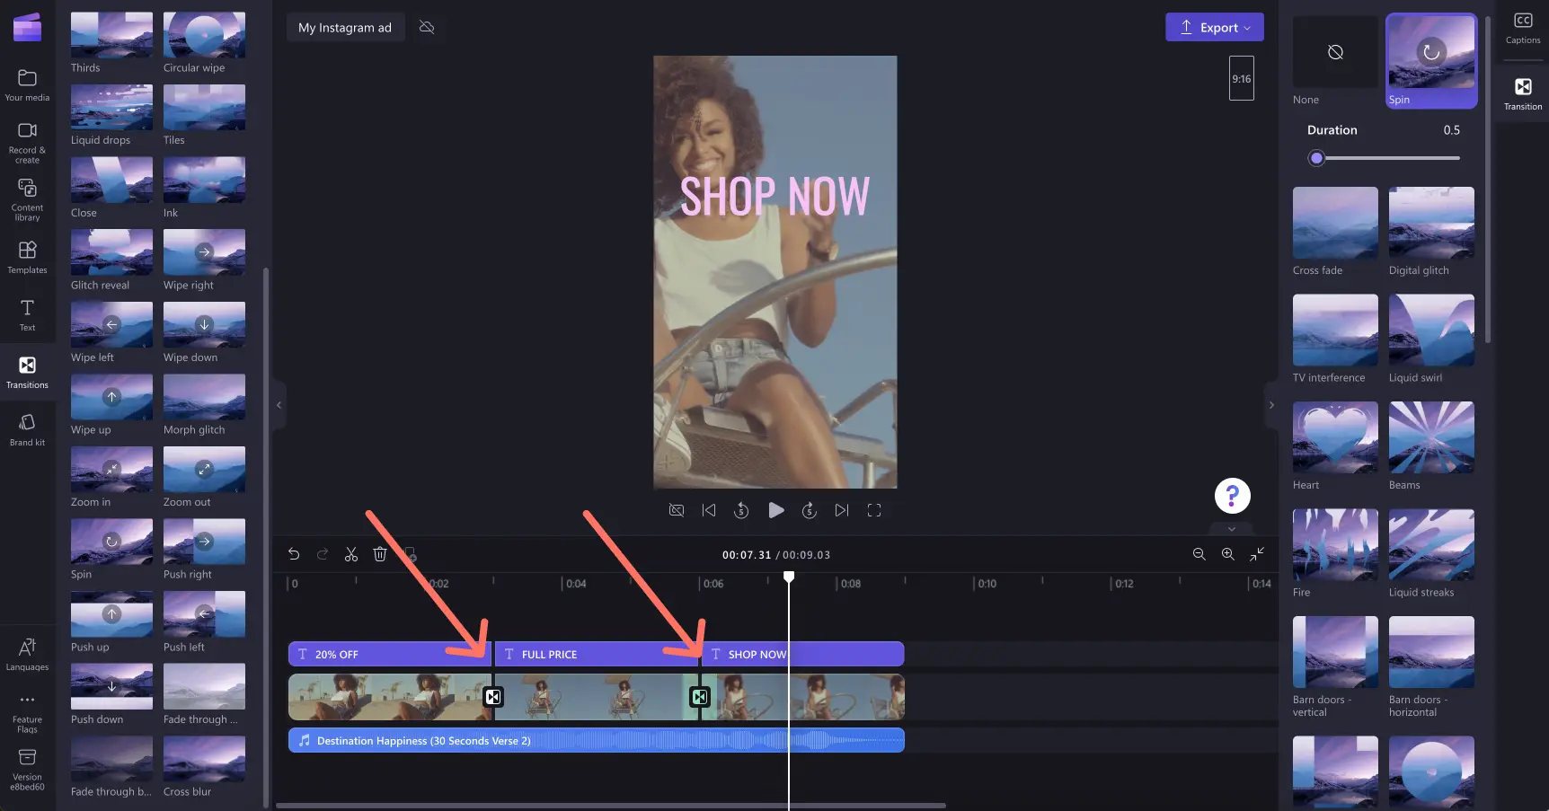This screenshot has height=811, width=1549.
Task: Collapse the right property panel
Action: [x=1270, y=405]
